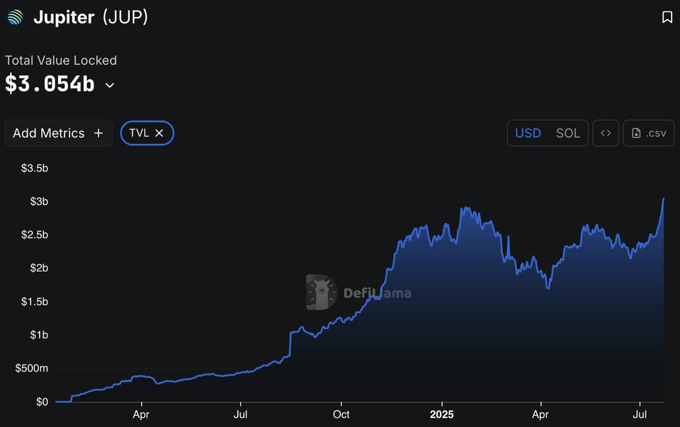680x427 pixels.
Task: Click the $3.5b y-axis label
Action: pos(35,168)
